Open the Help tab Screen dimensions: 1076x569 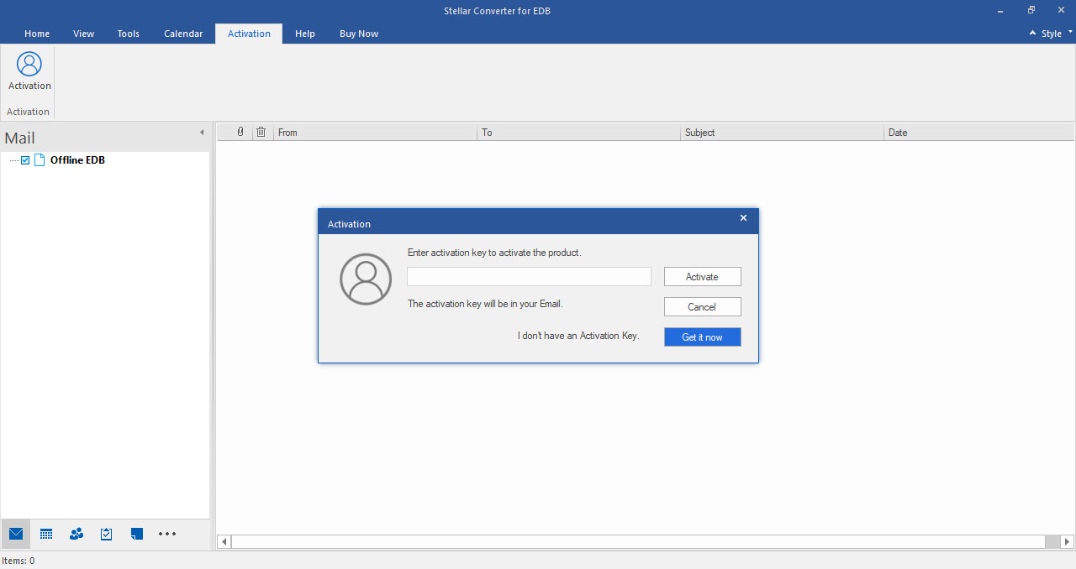305,34
